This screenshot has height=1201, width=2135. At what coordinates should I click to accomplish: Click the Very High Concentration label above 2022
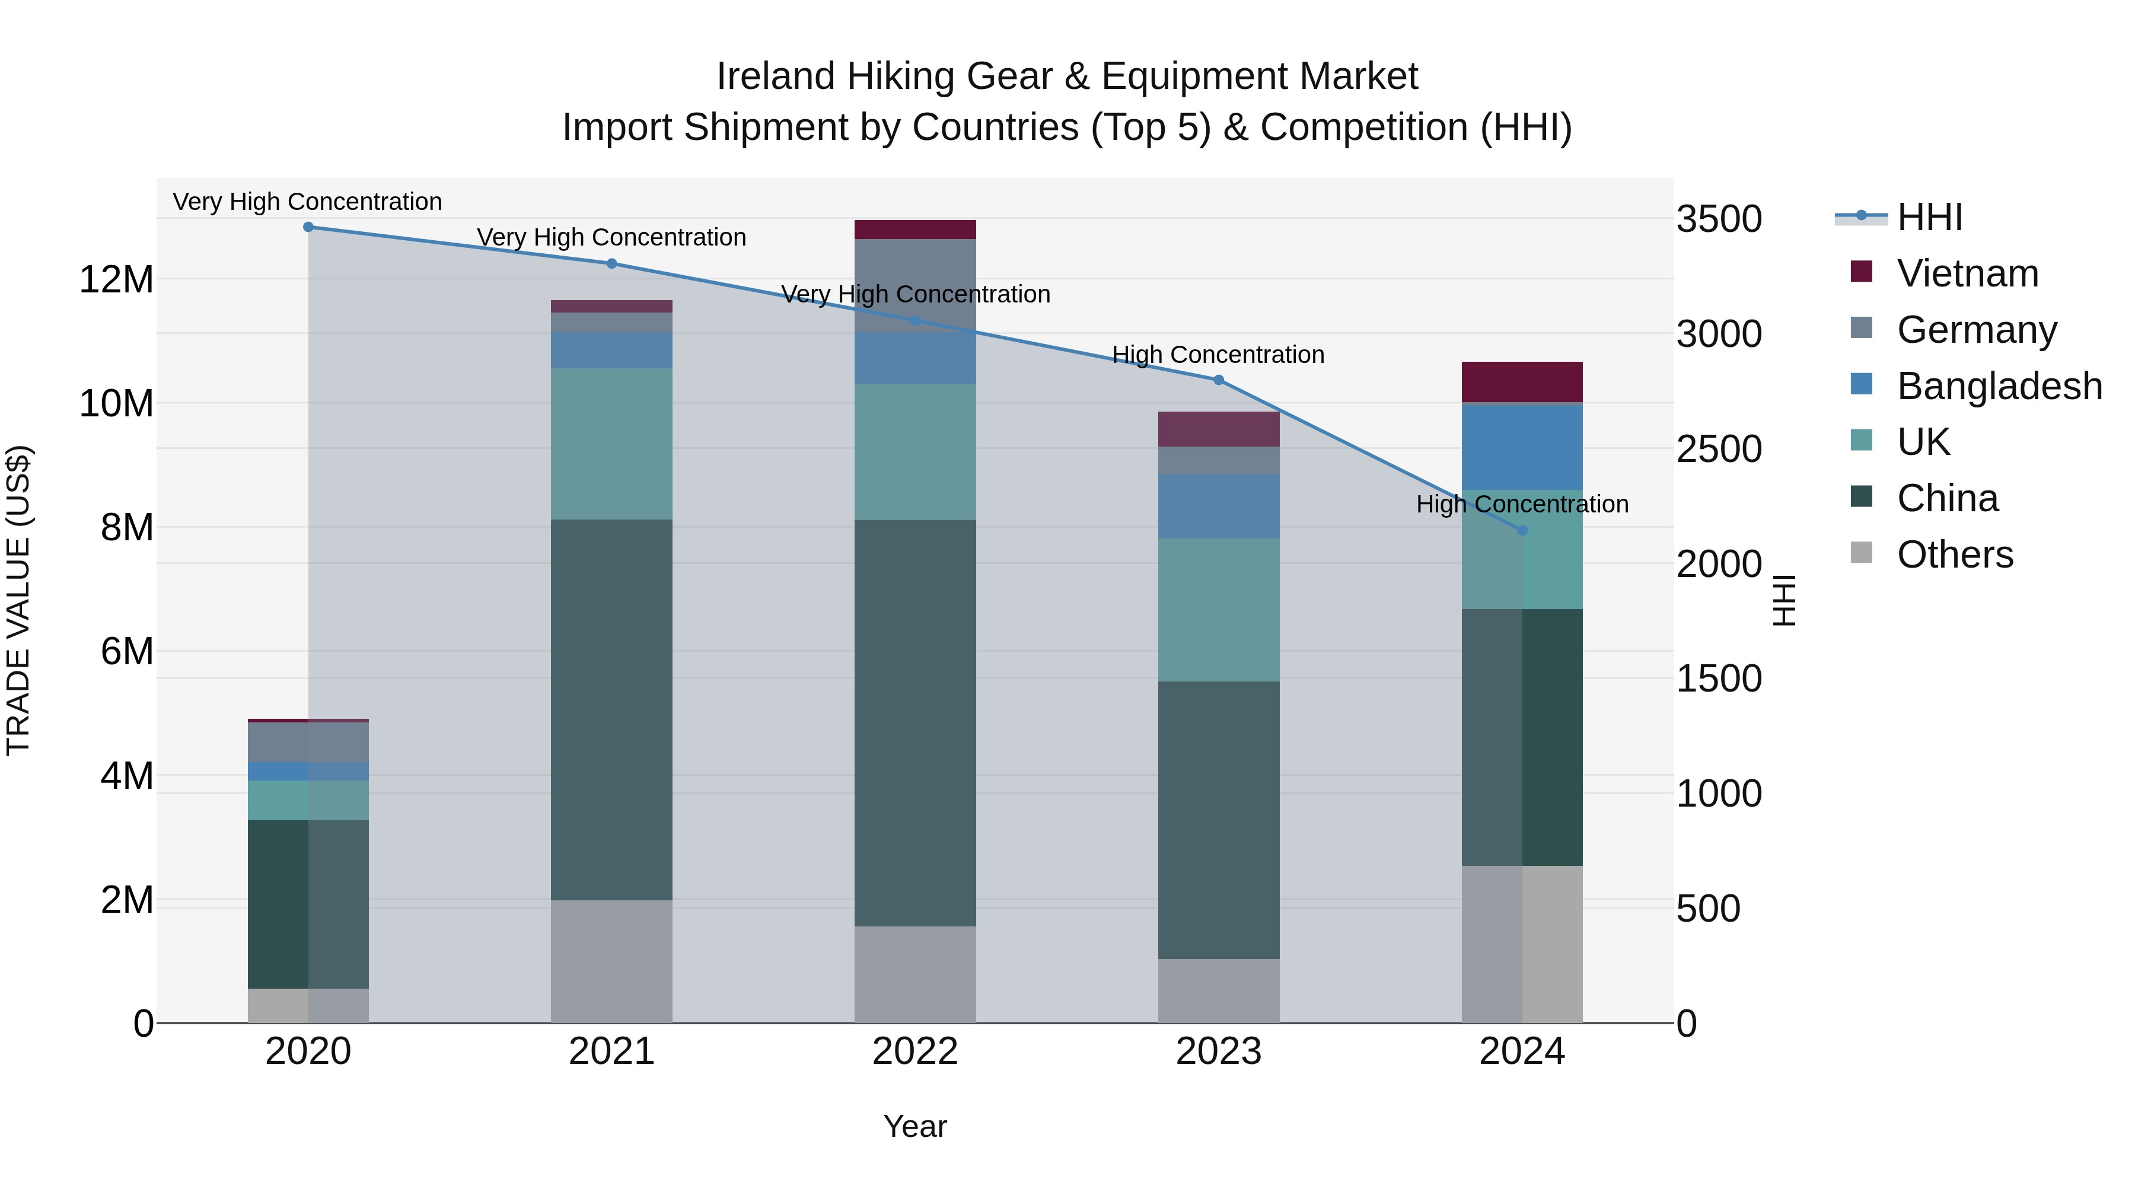click(916, 294)
